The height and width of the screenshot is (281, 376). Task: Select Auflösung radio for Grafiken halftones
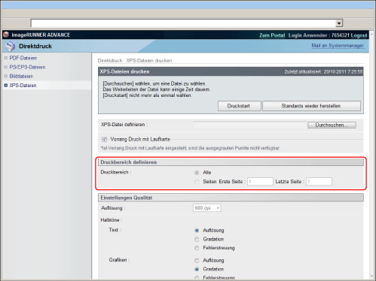197,261
